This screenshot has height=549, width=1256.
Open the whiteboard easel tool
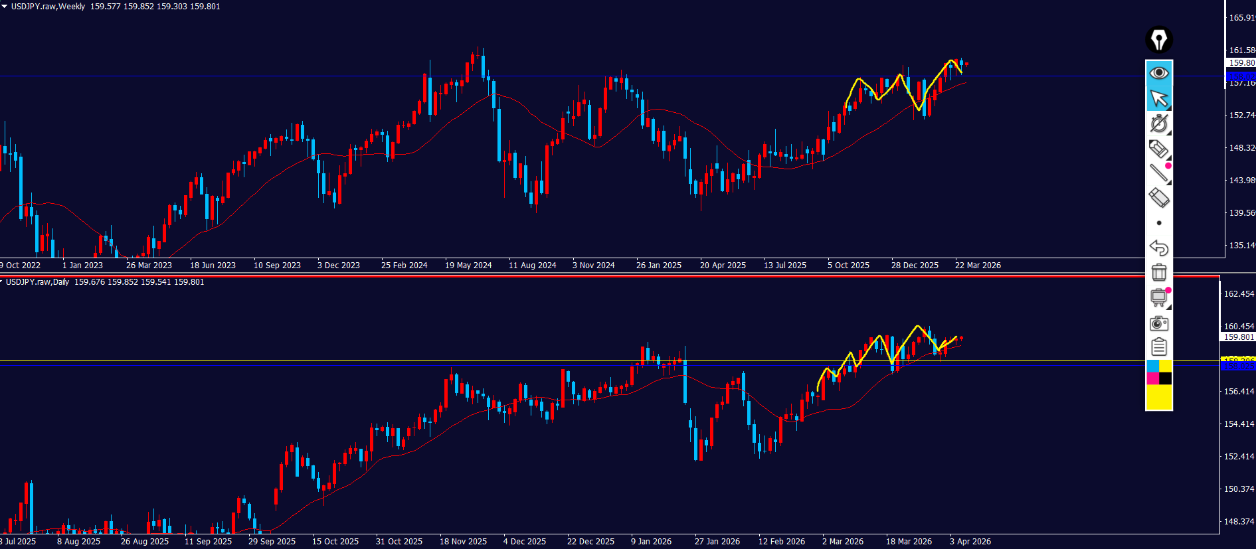1159,297
